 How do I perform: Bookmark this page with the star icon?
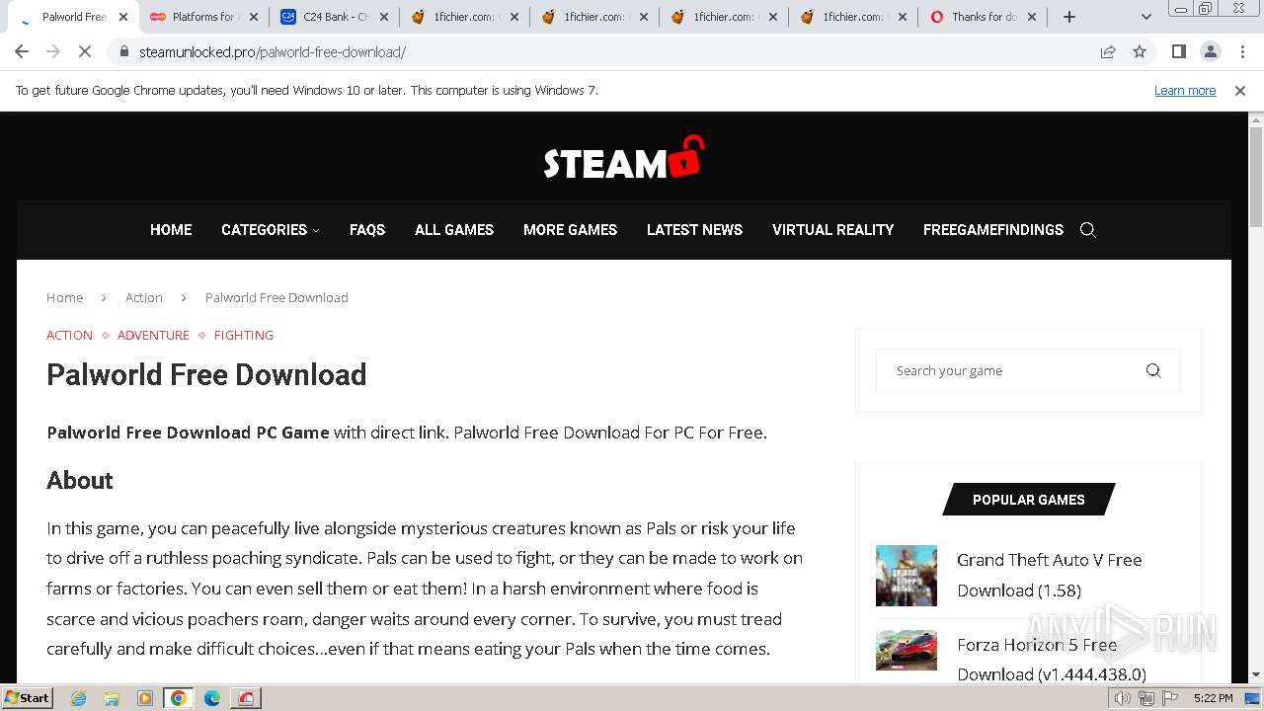tap(1140, 51)
